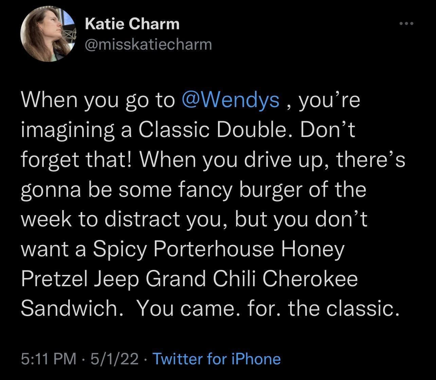Click the word "Sandwich" in the tweet
The height and width of the screenshot is (380, 436).
69,308
